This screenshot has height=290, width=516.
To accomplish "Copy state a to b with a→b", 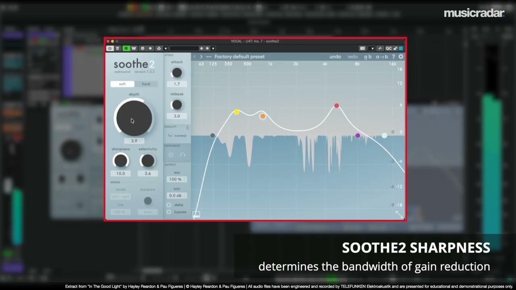I will coord(382,57).
